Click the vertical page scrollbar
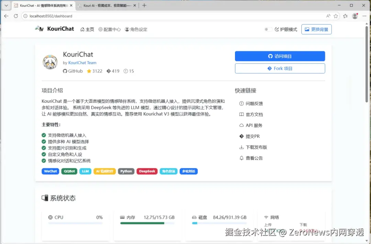Screen dimensions: 371x244 coord(367,64)
